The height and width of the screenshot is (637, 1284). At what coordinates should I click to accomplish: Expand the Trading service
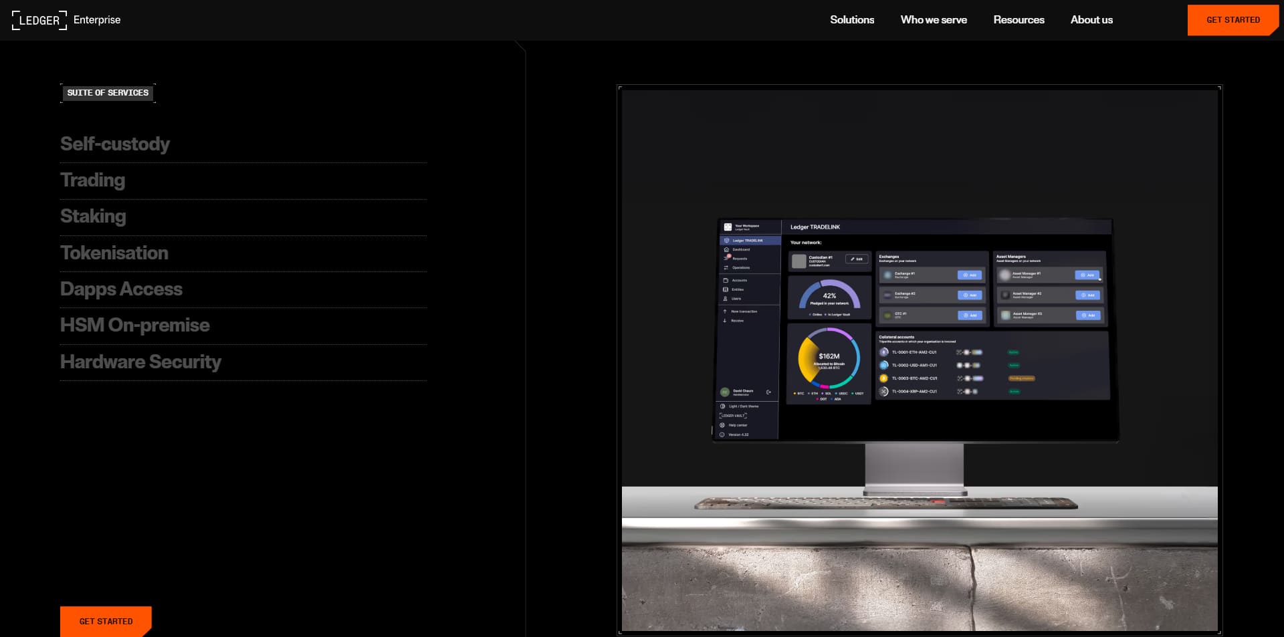click(243, 180)
